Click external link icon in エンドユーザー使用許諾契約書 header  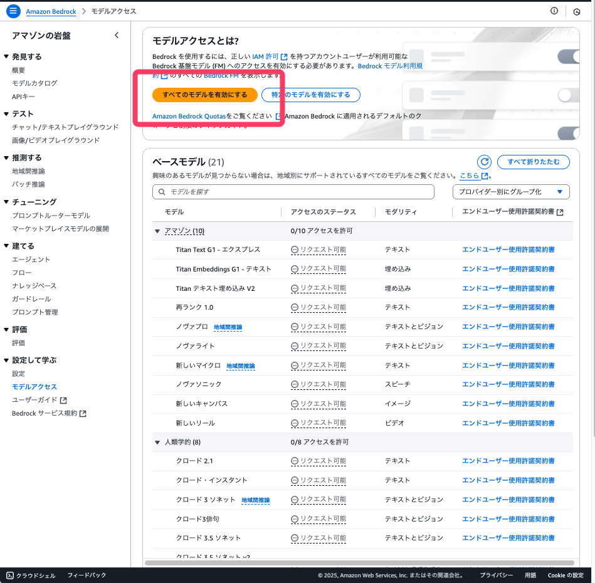(x=560, y=213)
